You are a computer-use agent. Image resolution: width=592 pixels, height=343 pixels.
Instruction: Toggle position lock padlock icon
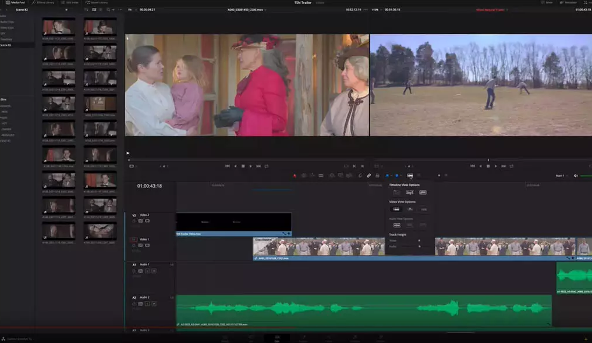pos(377,176)
